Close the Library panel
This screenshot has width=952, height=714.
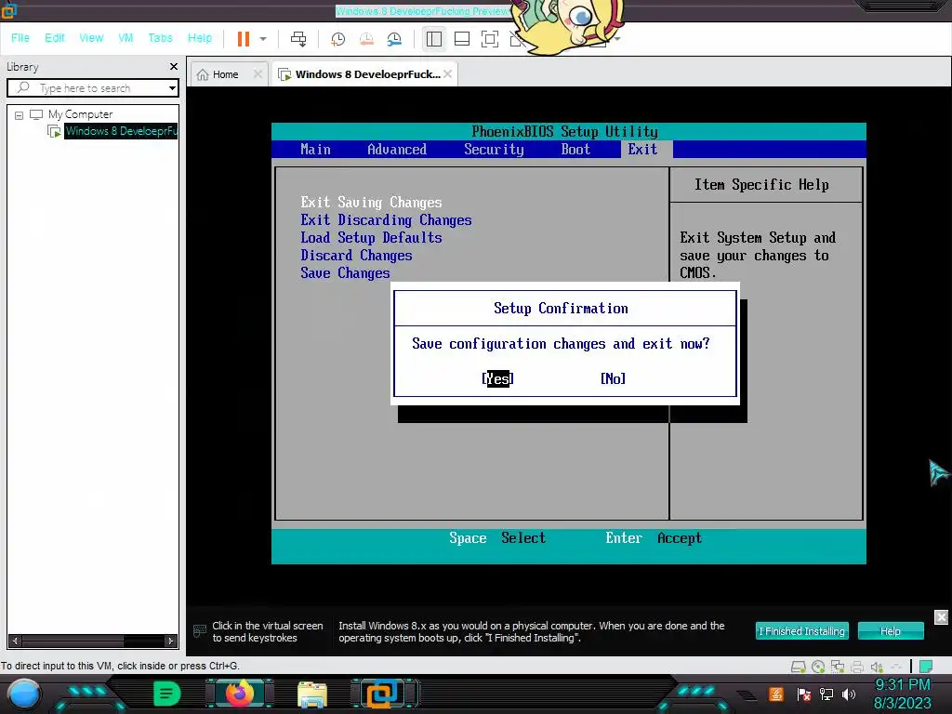coord(174,66)
